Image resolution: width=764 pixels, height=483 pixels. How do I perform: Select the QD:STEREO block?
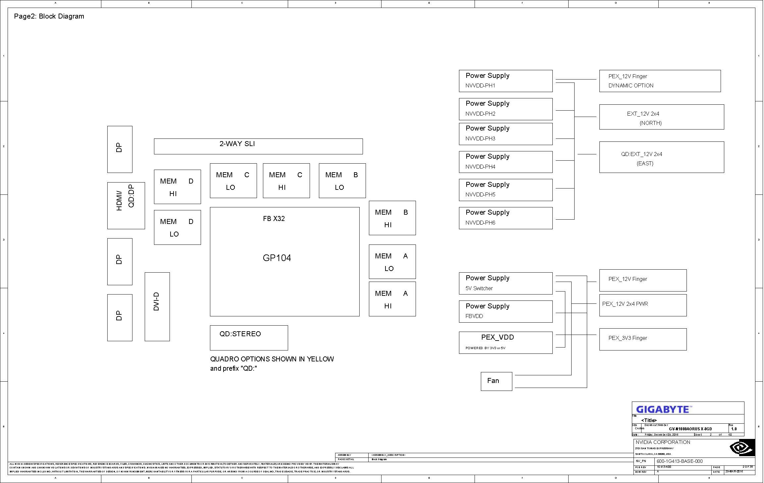tap(249, 338)
